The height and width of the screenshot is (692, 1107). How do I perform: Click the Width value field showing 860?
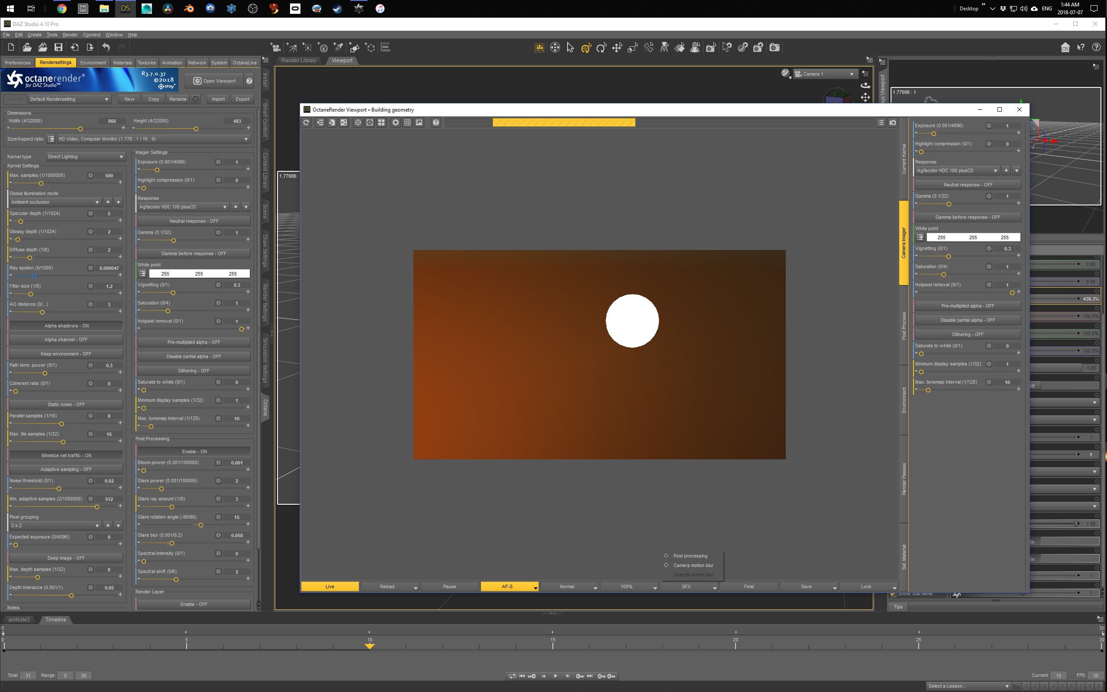click(x=112, y=121)
